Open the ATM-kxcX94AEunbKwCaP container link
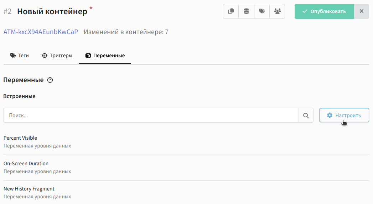This screenshot has width=373, height=204. [x=41, y=32]
